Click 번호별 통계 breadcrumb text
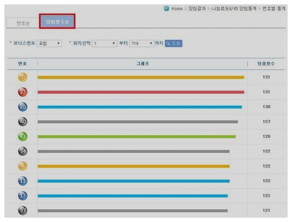This screenshot has height=222, width=292. [x=274, y=8]
